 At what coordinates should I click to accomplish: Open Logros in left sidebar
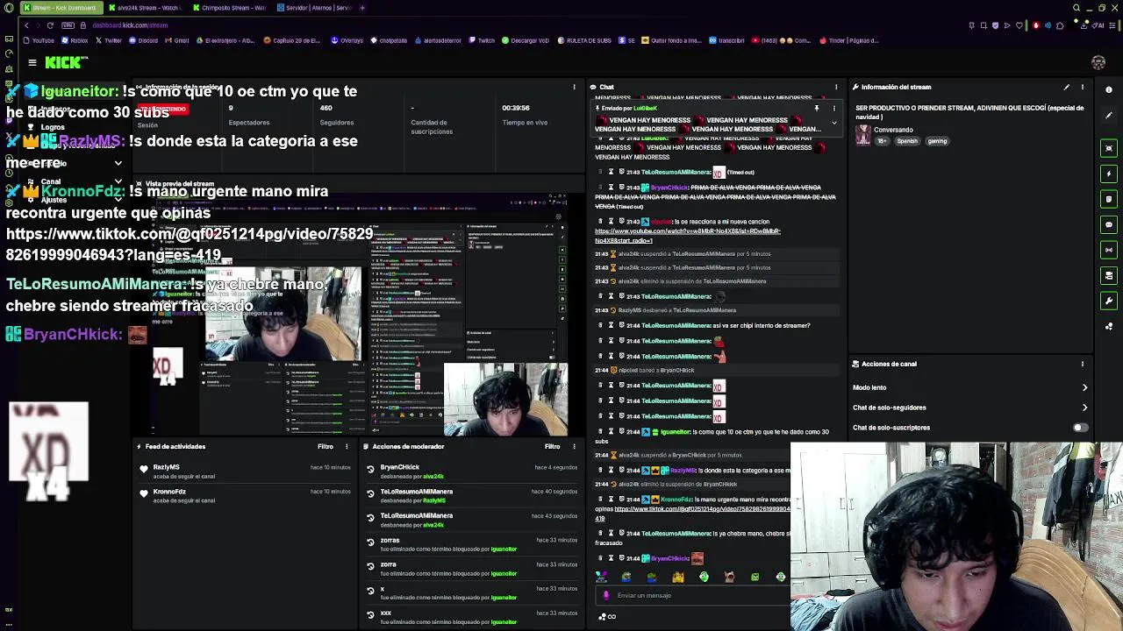(52, 127)
